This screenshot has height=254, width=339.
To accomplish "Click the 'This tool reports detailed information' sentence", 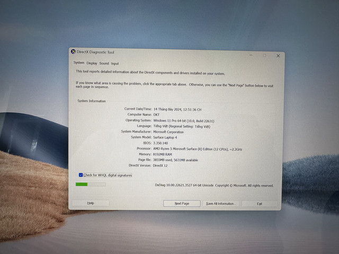I will click(x=150, y=72).
